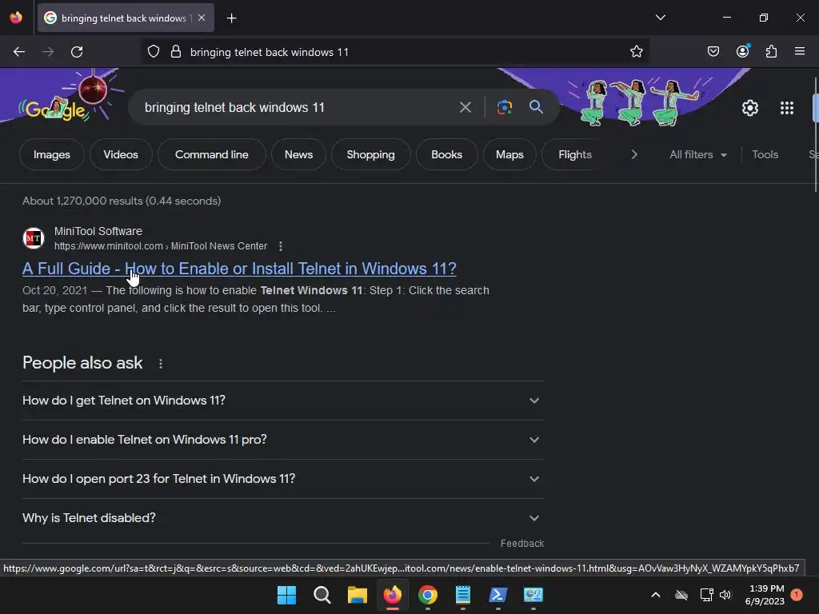Open Google quick settings gear
819x614 pixels.
click(x=750, y=108)
